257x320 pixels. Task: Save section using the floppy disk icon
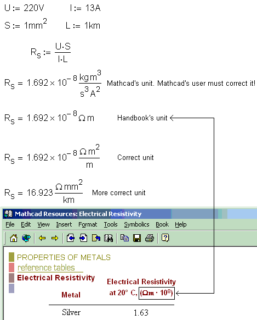point(137,238)
